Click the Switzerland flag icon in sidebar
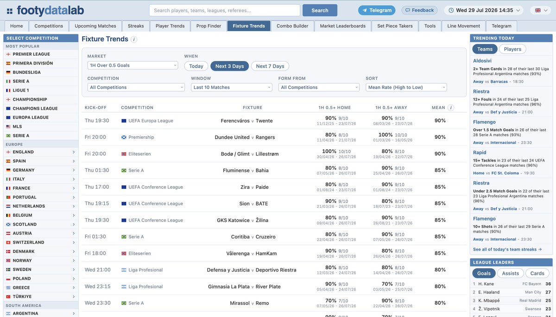The image size is (556, 317). [x=8, y=242]
